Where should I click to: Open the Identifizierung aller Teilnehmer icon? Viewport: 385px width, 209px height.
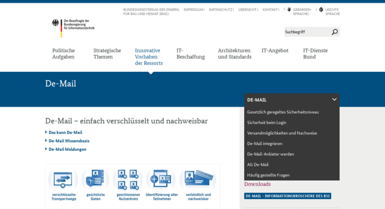(x=161, y=179)
